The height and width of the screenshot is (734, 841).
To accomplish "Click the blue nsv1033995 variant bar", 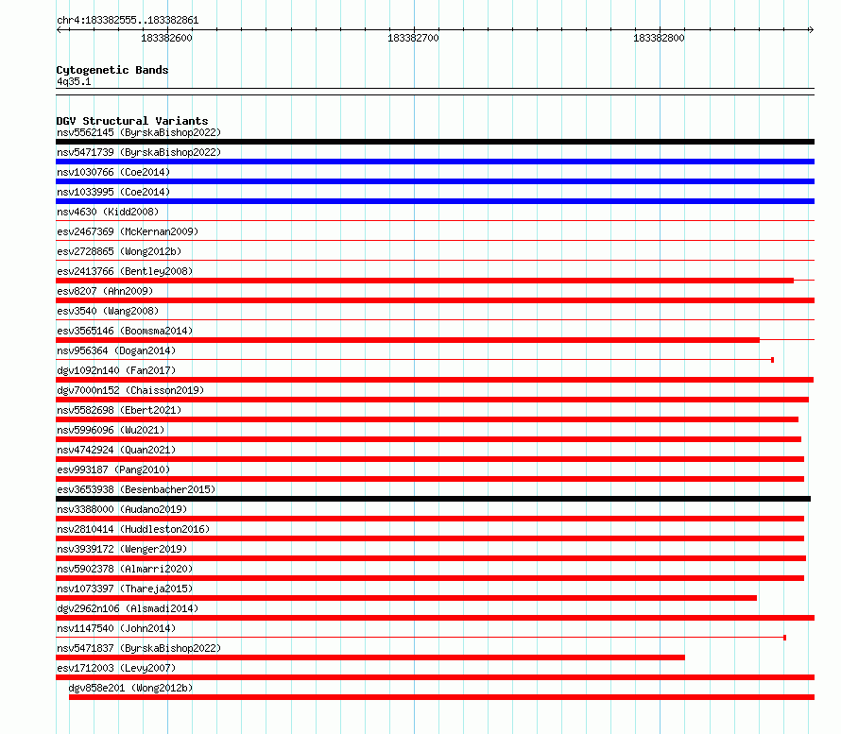I will 435,201.
